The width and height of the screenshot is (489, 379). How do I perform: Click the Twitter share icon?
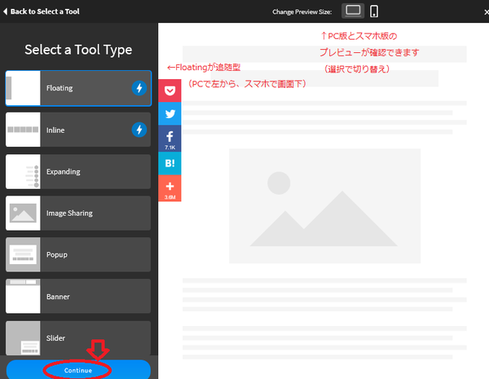(170, 114)
